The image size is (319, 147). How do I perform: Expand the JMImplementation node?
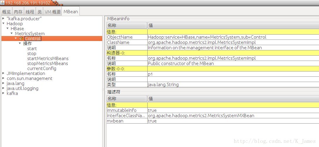[x=3, y=73]
